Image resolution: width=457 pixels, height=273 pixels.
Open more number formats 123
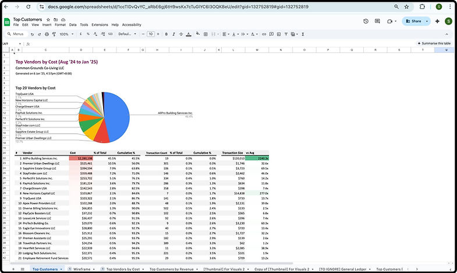point(110,34)
